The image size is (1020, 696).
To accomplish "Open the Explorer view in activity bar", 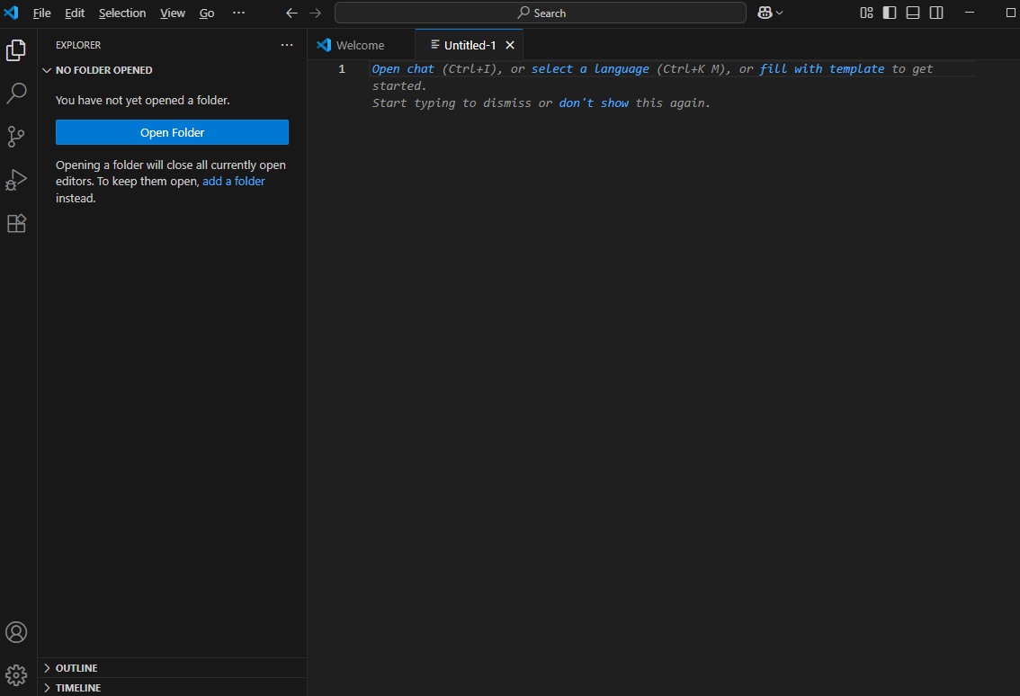I will pyautogui.click(x=16, y=50).
